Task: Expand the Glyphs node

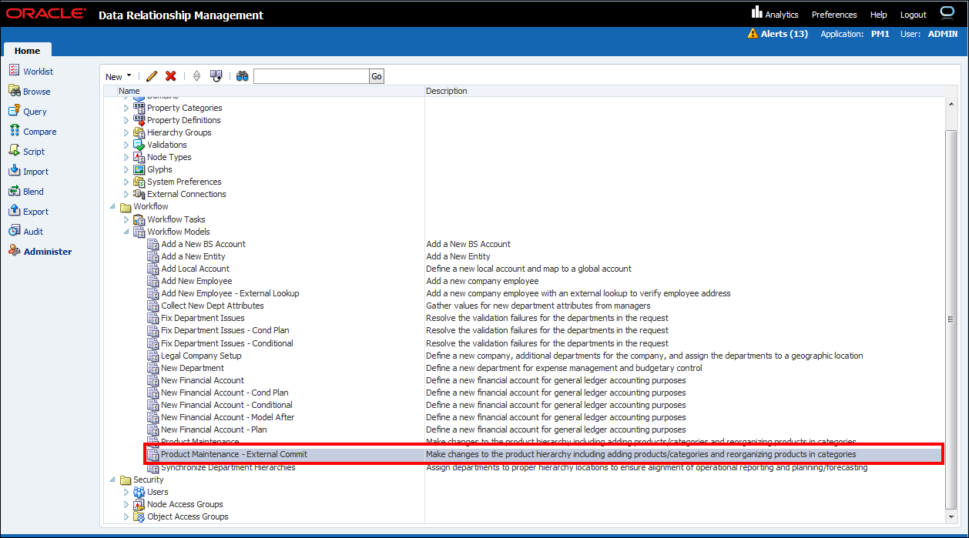Action: tap(127, 169)
